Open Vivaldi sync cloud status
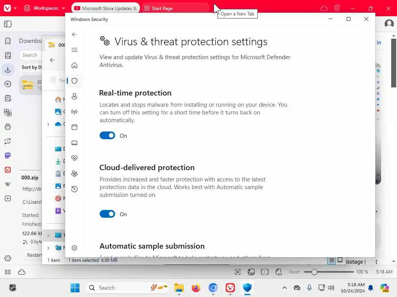 click(22, 272)
